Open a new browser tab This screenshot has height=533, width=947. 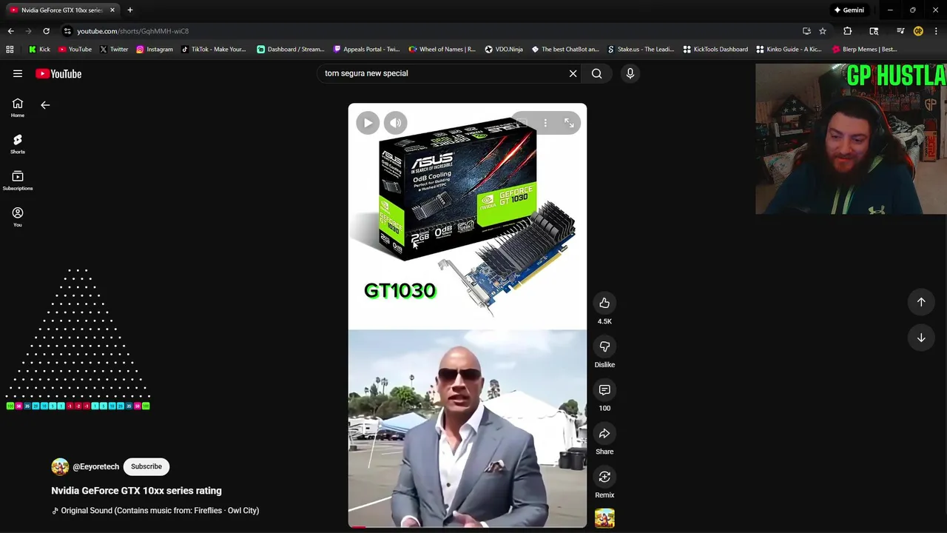click(x=129, y=10)
